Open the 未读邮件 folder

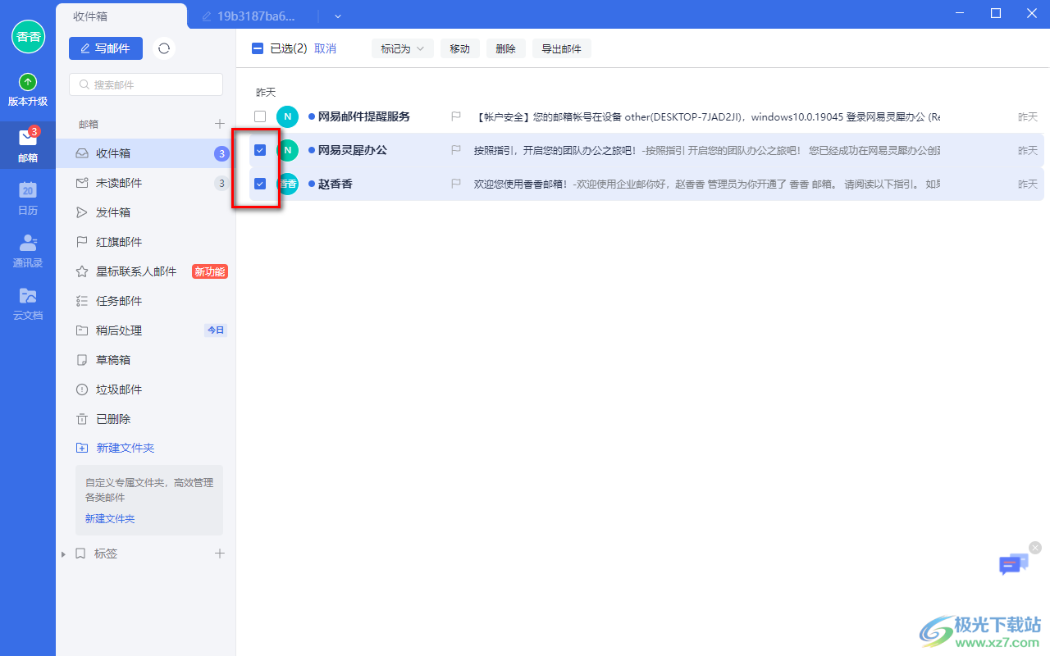point(146,183)
